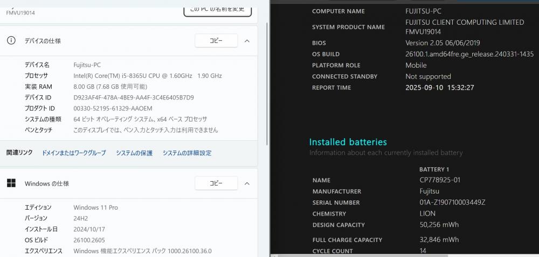
Task: Select OS build 26100.1.amd64fre.ge_release.240331-1435
Action: coord(469,54)
